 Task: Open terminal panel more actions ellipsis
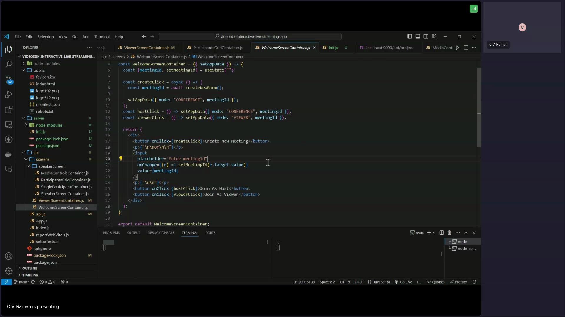[x=458, y=233]
